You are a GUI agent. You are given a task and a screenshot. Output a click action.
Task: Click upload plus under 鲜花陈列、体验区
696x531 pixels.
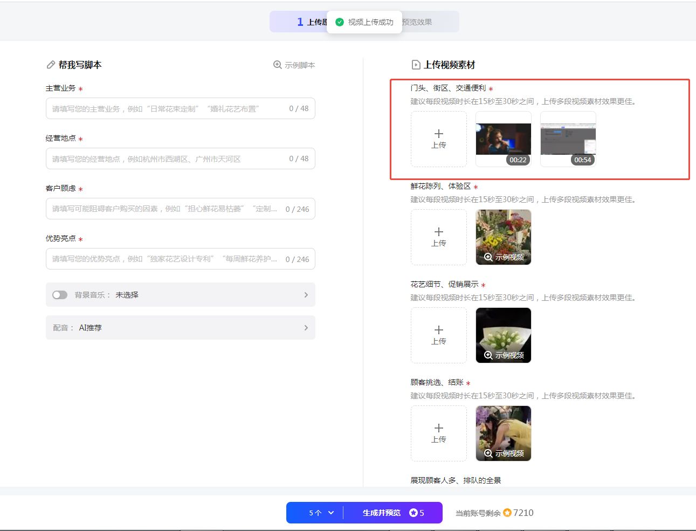pyautogui.click(x=439, y=237)
